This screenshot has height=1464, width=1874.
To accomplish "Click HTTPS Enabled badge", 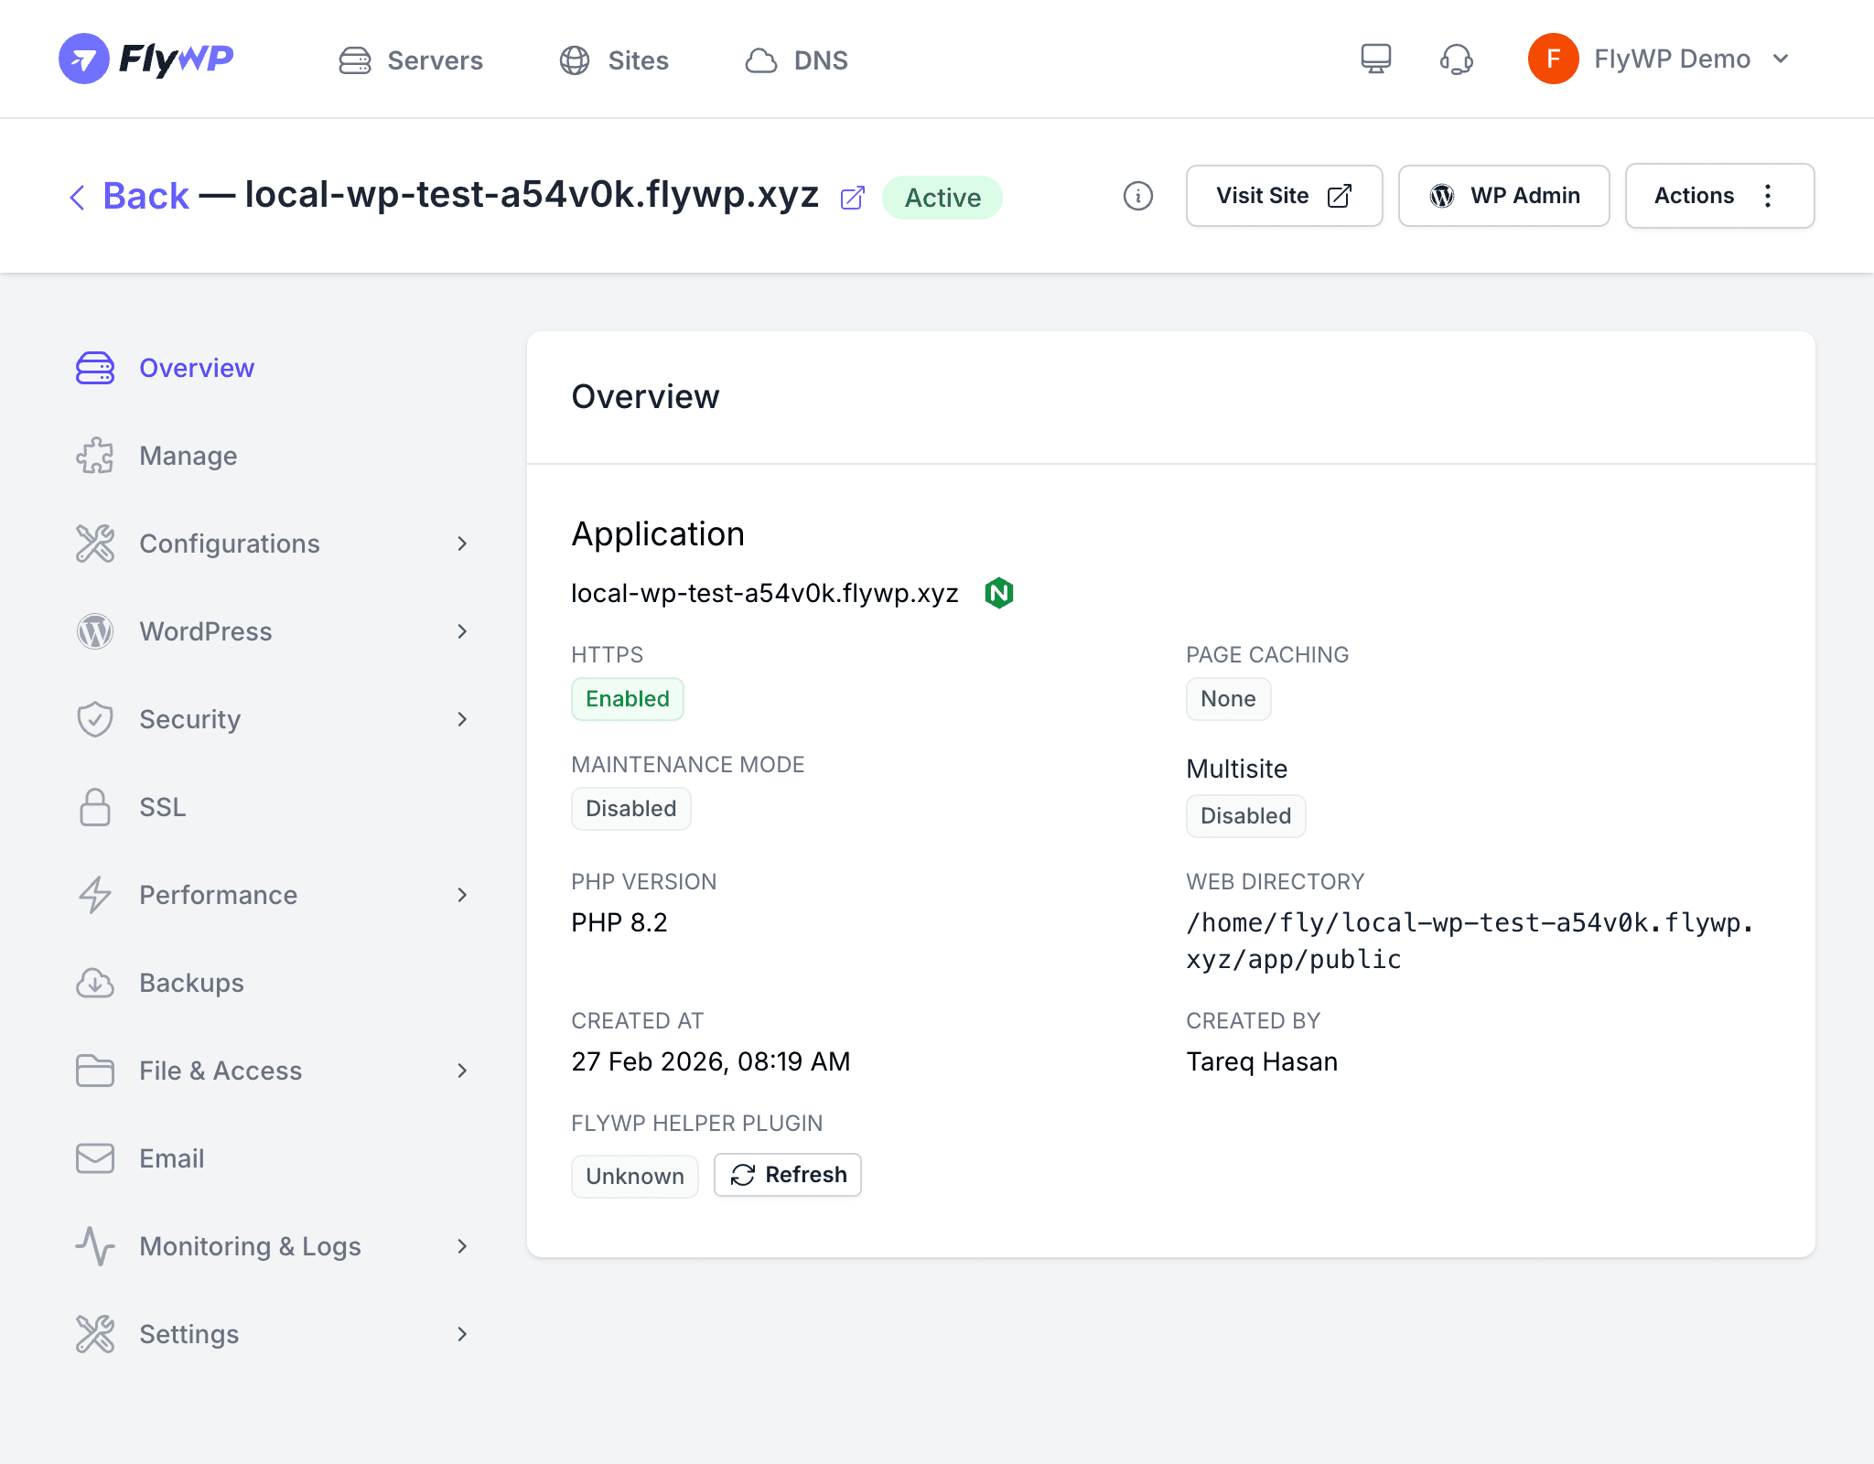I will 628,699.
